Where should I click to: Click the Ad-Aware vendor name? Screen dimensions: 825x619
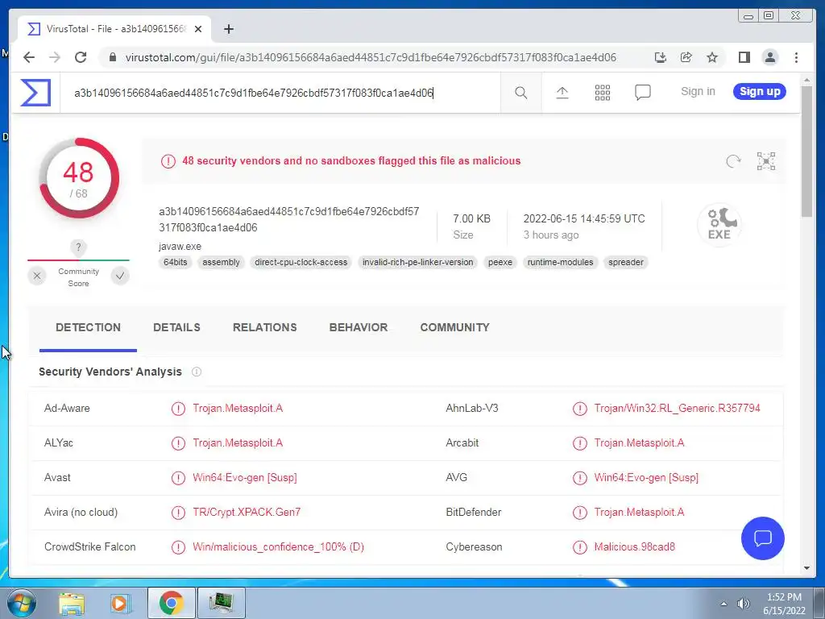[67, 409]
